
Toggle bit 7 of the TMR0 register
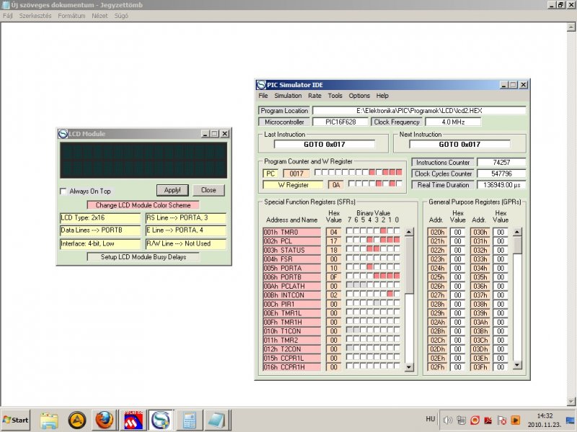point(350,231)
